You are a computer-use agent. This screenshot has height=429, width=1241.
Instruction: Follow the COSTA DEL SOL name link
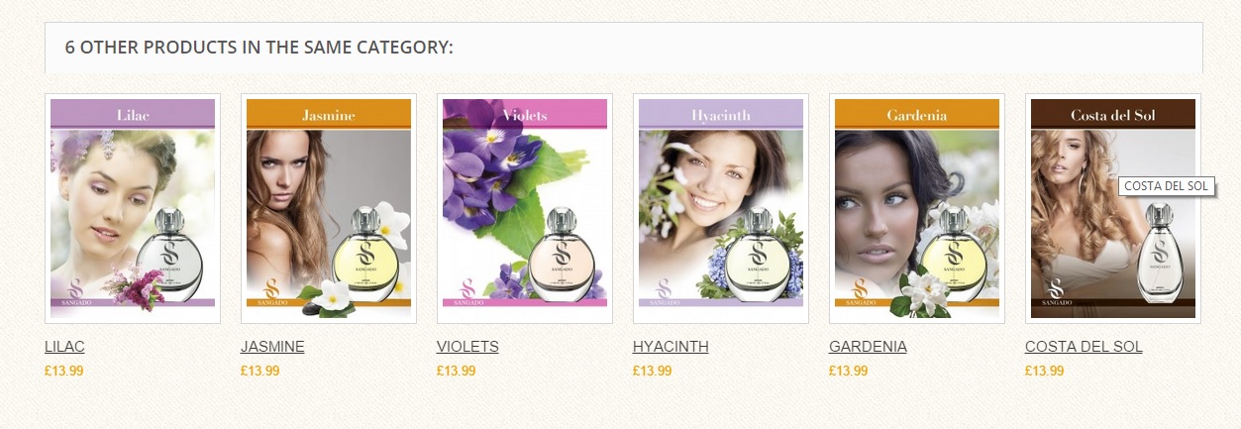(1084, 347)
